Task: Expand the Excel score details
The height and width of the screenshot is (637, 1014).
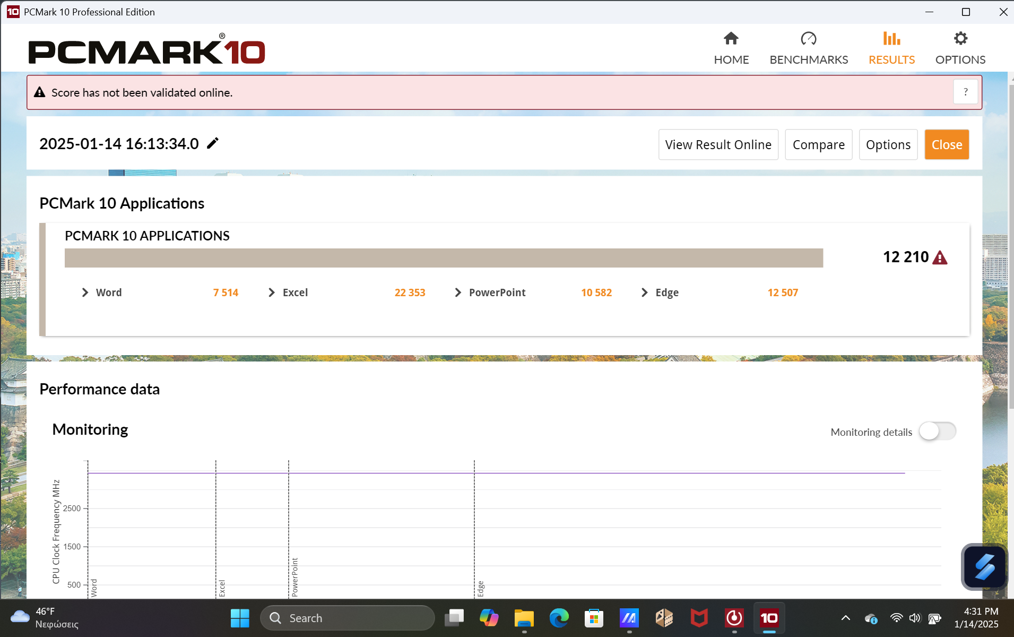Action: pos(272,292)
